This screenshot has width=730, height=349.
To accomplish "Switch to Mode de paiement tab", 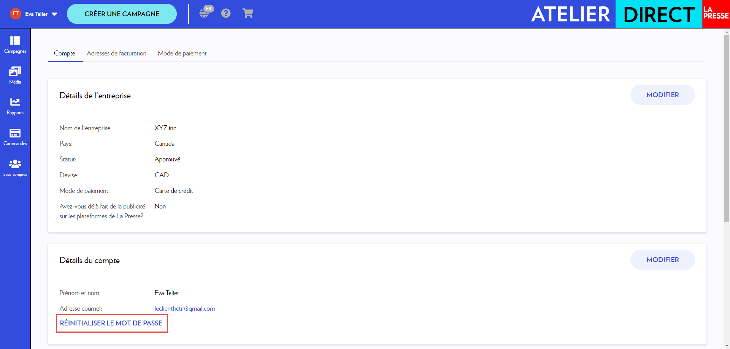I will tap(182, 53).
